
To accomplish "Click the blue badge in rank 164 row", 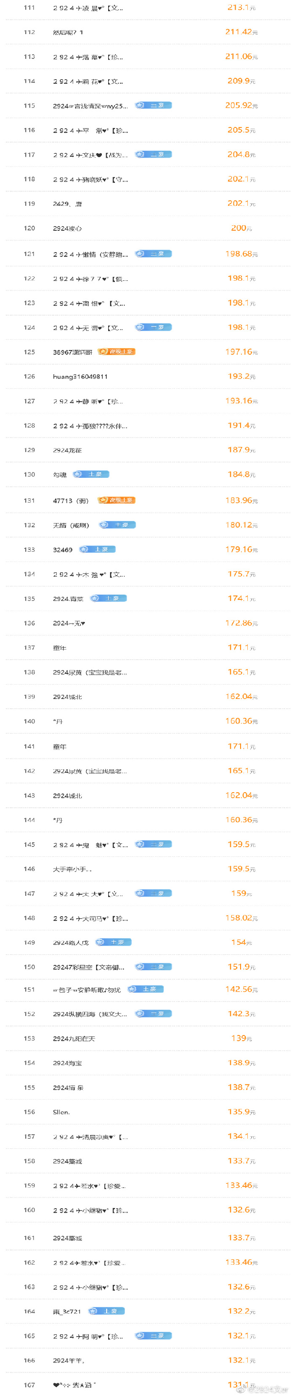I will tap(106, 1310).
